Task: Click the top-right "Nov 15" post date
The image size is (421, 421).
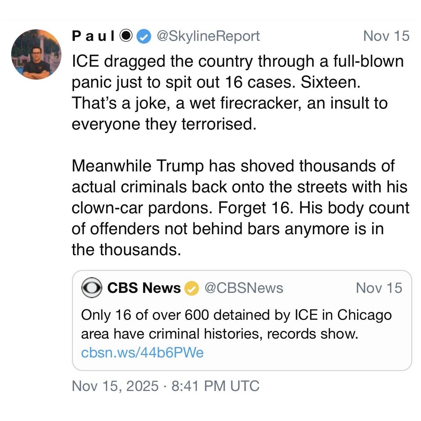Action: 386,36
